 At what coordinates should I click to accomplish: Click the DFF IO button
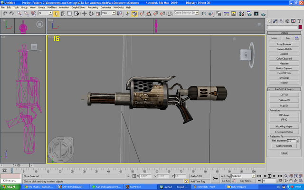coord(284,95)
